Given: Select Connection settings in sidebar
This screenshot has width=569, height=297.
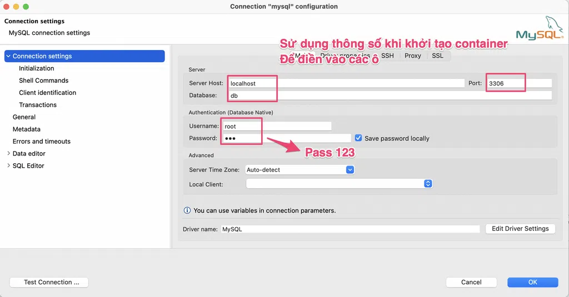Looking at the screenshot, I should (x=84, y=56).
